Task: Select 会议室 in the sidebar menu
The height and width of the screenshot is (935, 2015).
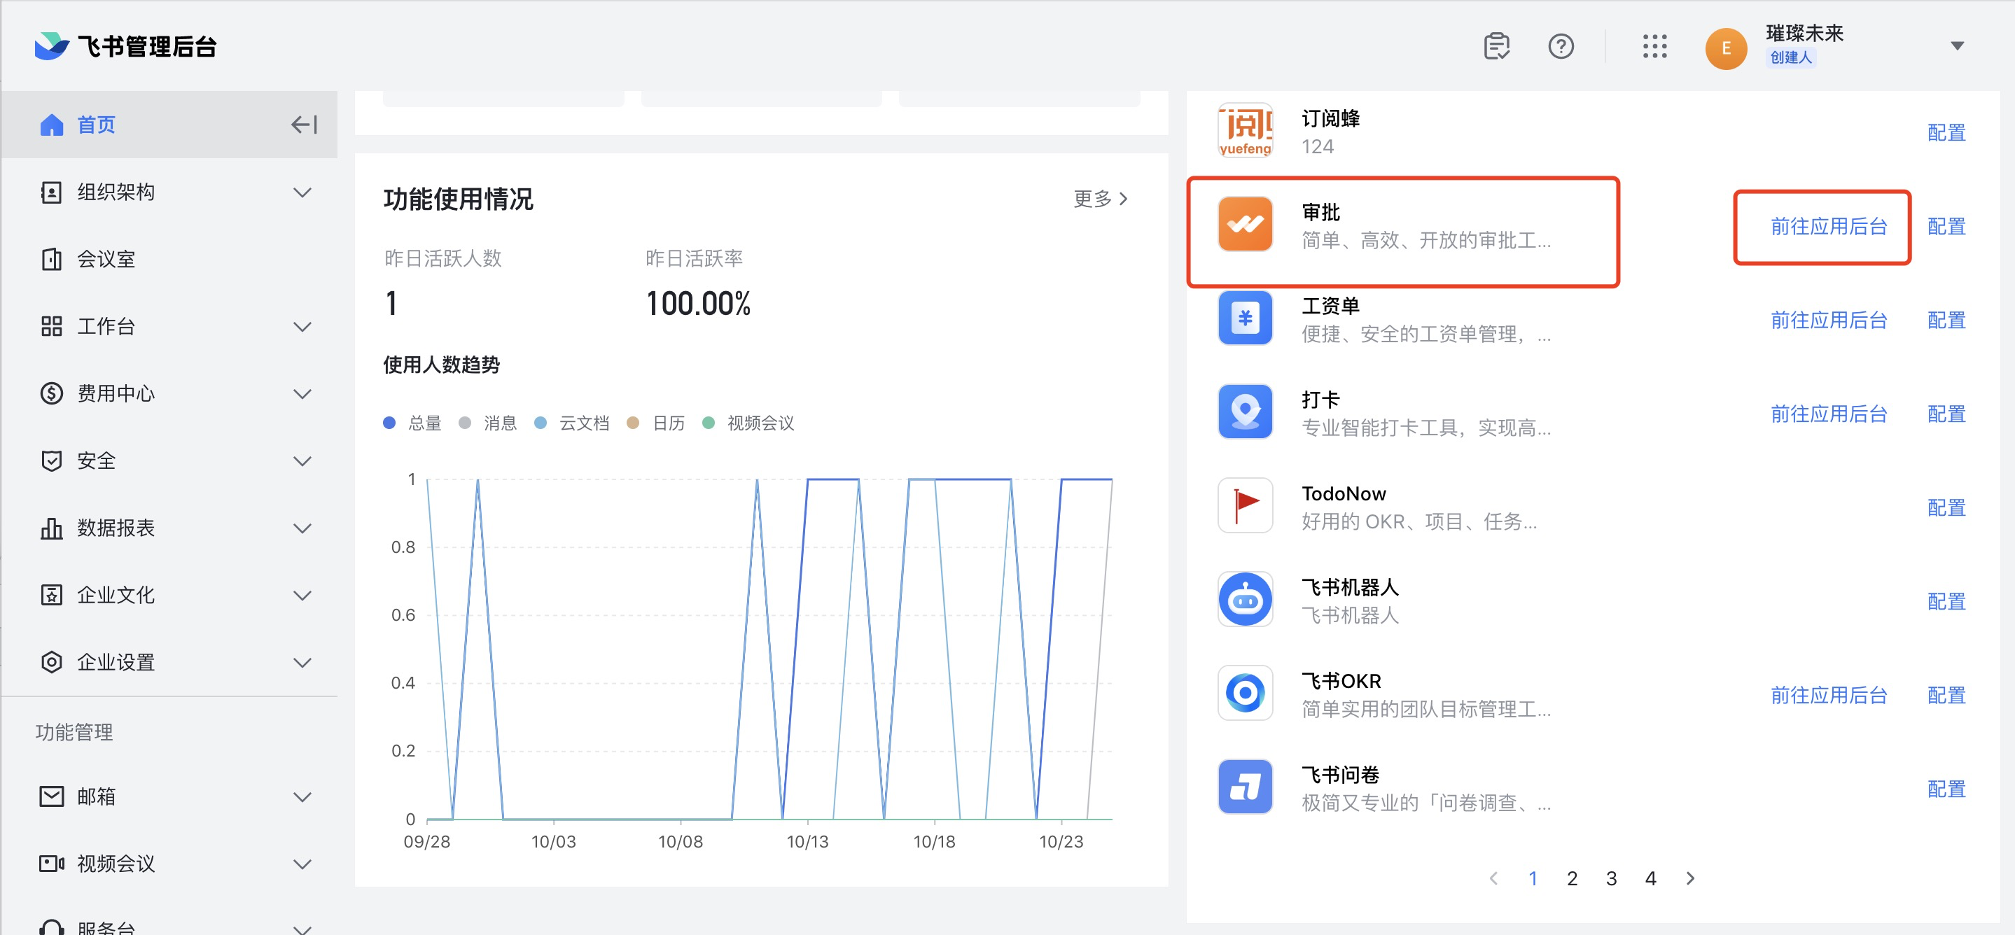Action: click(x=106, y=259)
